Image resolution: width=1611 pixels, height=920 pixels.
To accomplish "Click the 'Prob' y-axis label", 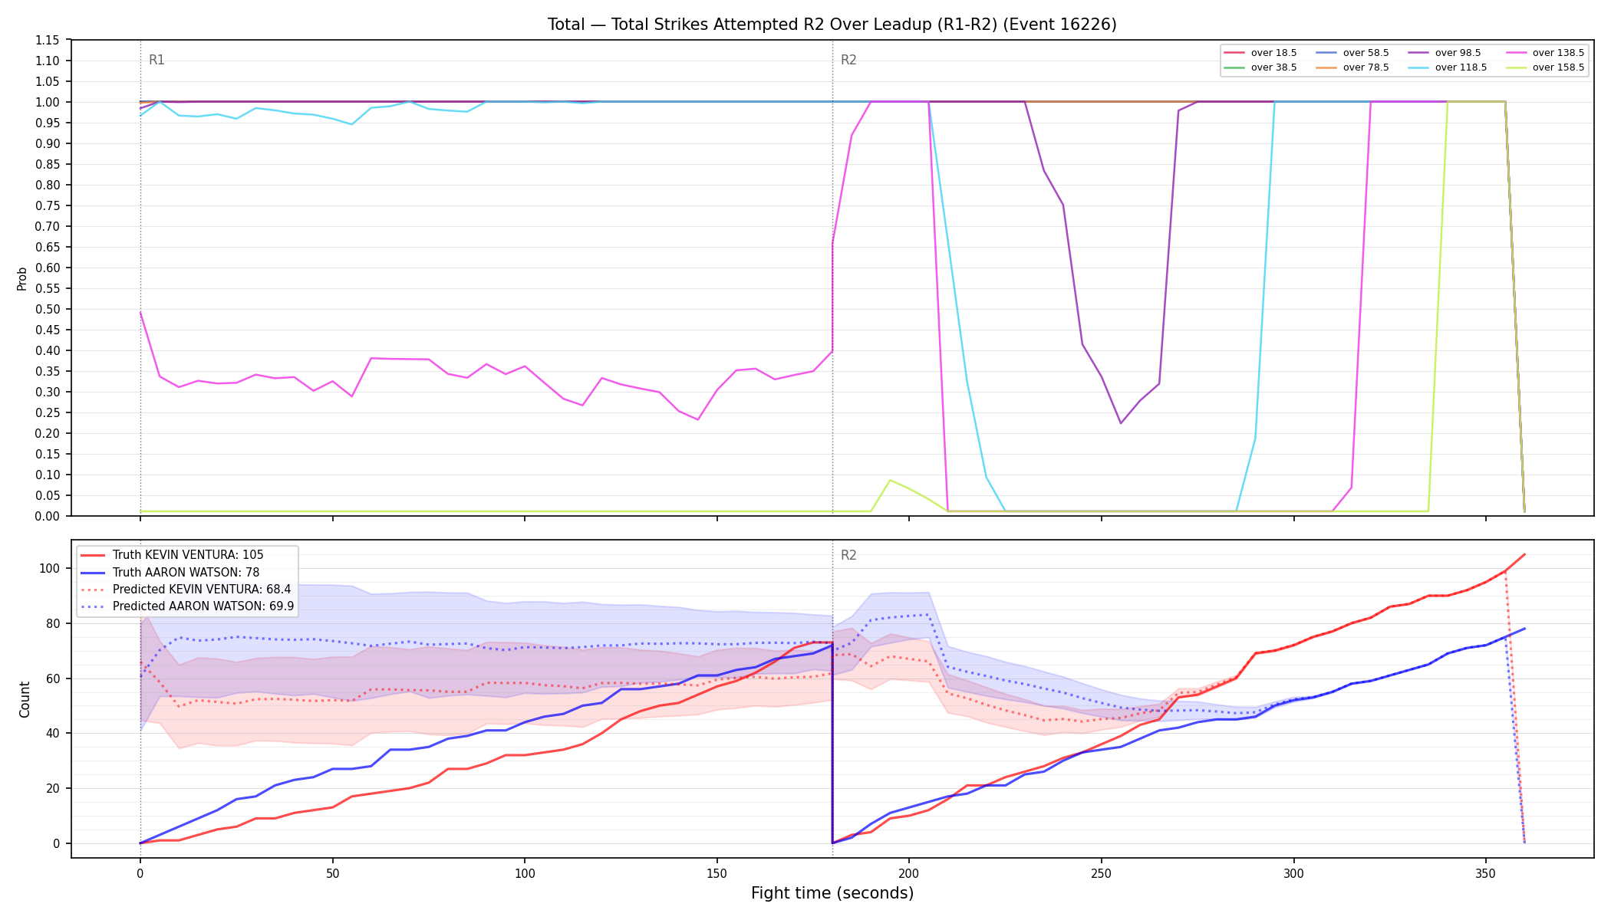I will point(22,278).
